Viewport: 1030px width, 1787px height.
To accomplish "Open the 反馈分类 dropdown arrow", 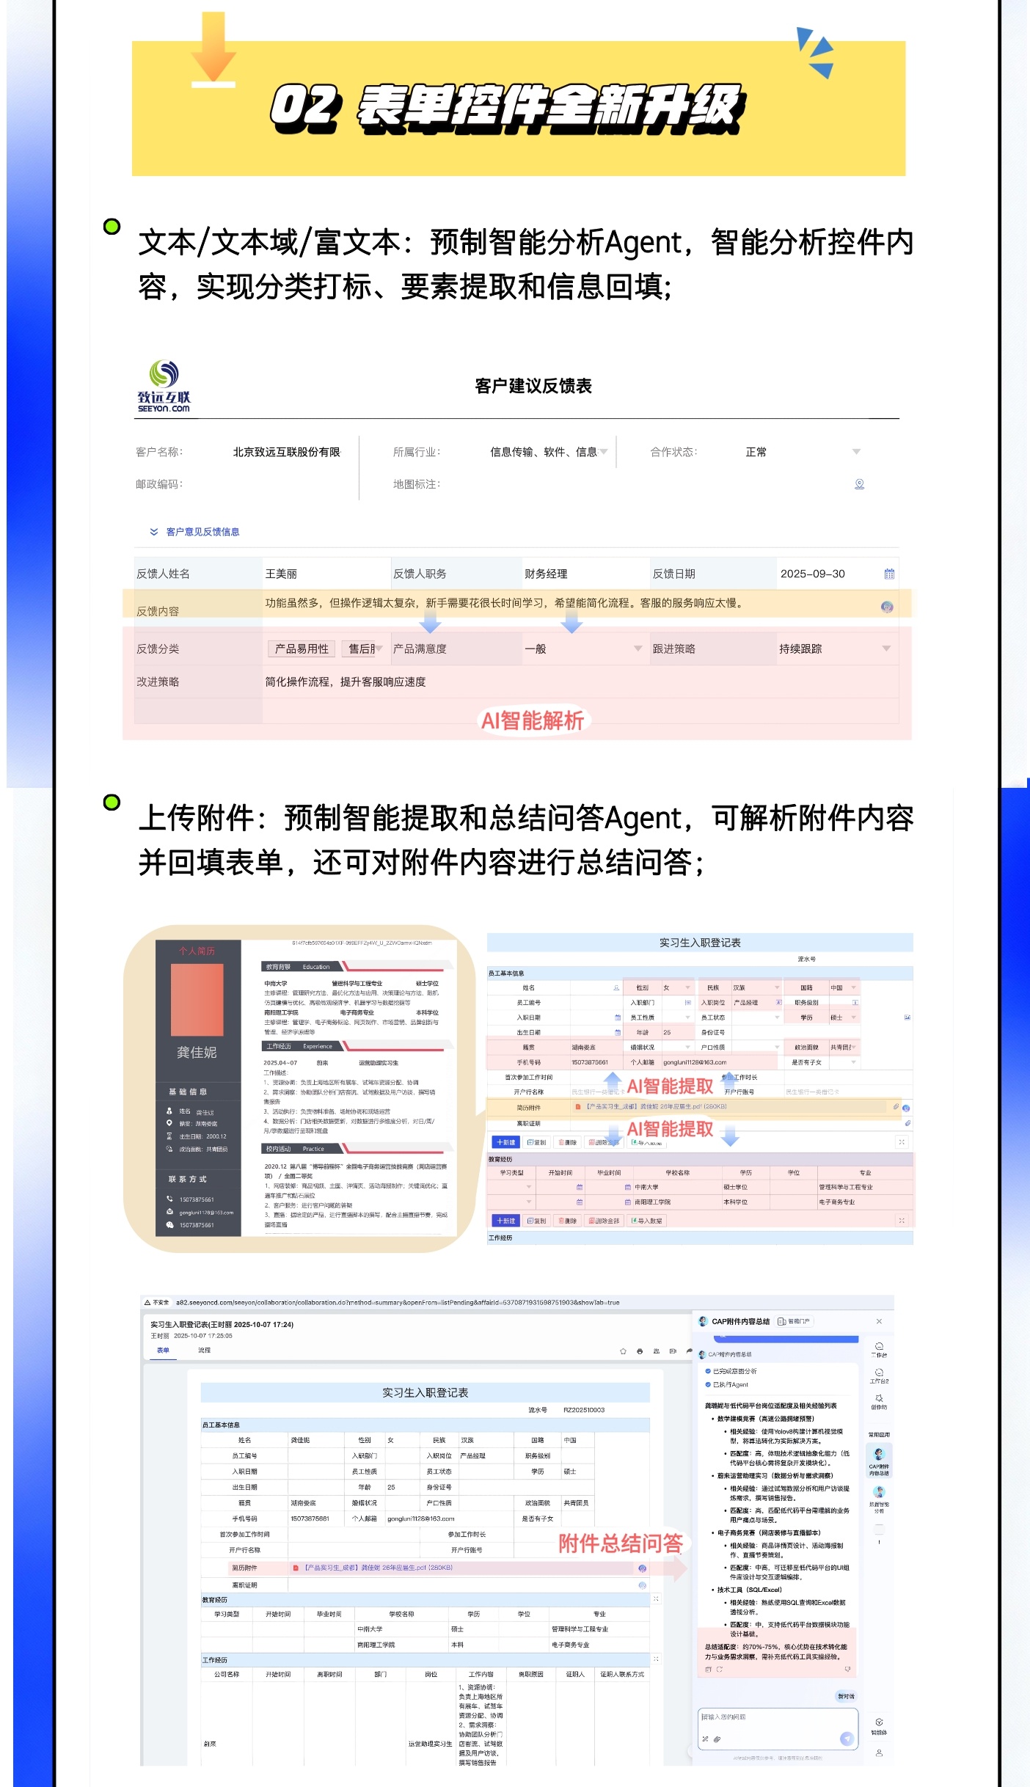I will [379, 648].
